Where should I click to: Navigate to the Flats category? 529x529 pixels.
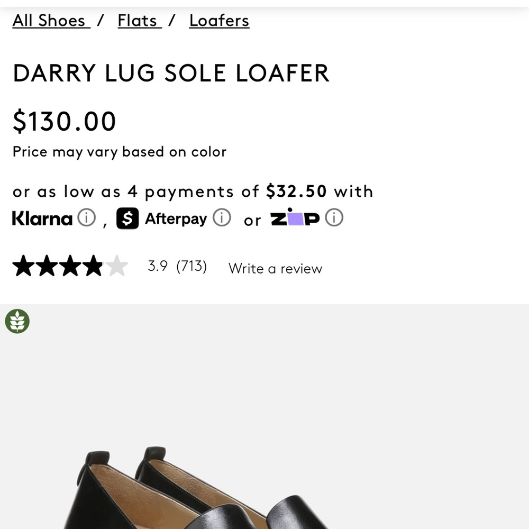(x=138, y=21)
